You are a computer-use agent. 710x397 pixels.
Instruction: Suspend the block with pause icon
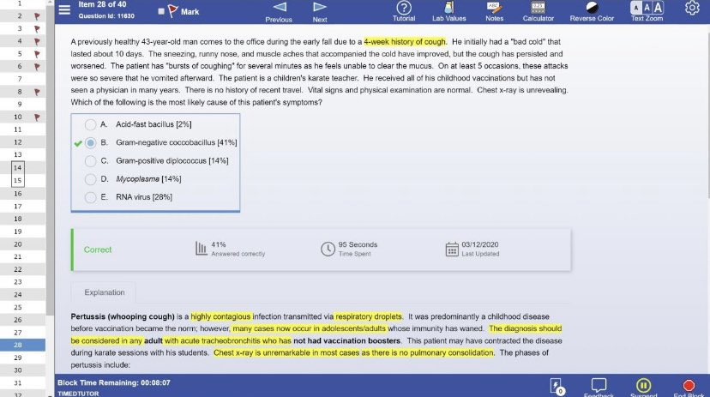pyautogui.click(x=643, y=385)
